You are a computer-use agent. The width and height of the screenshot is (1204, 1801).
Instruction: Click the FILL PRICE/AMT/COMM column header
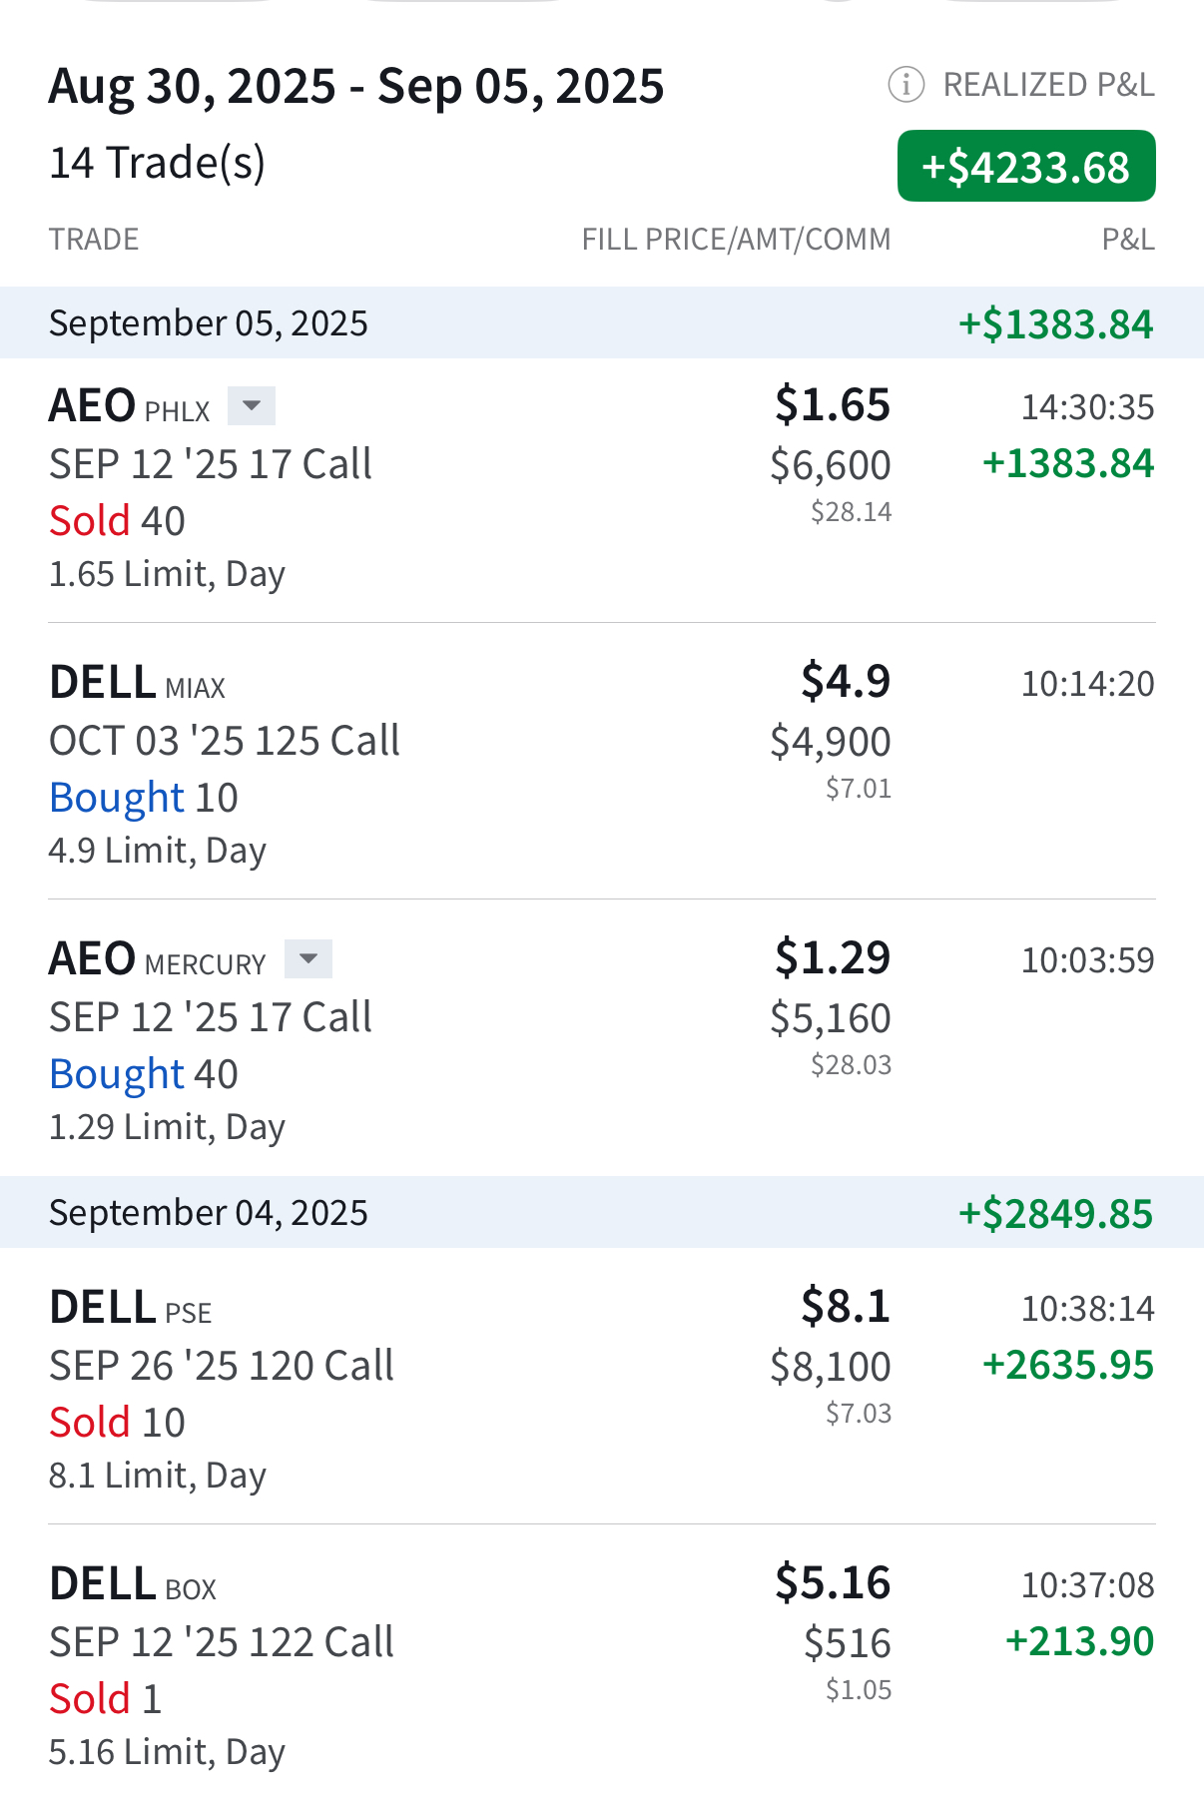[x=736, y=240]
